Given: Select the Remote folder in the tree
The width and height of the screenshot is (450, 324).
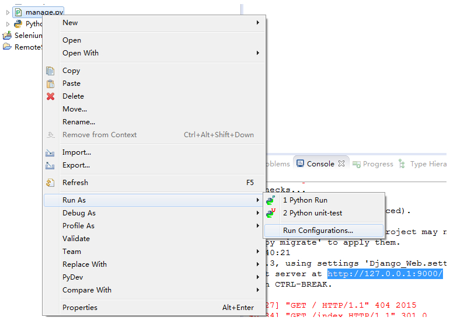Looking at the screenshot, I should tap(28, 47).
